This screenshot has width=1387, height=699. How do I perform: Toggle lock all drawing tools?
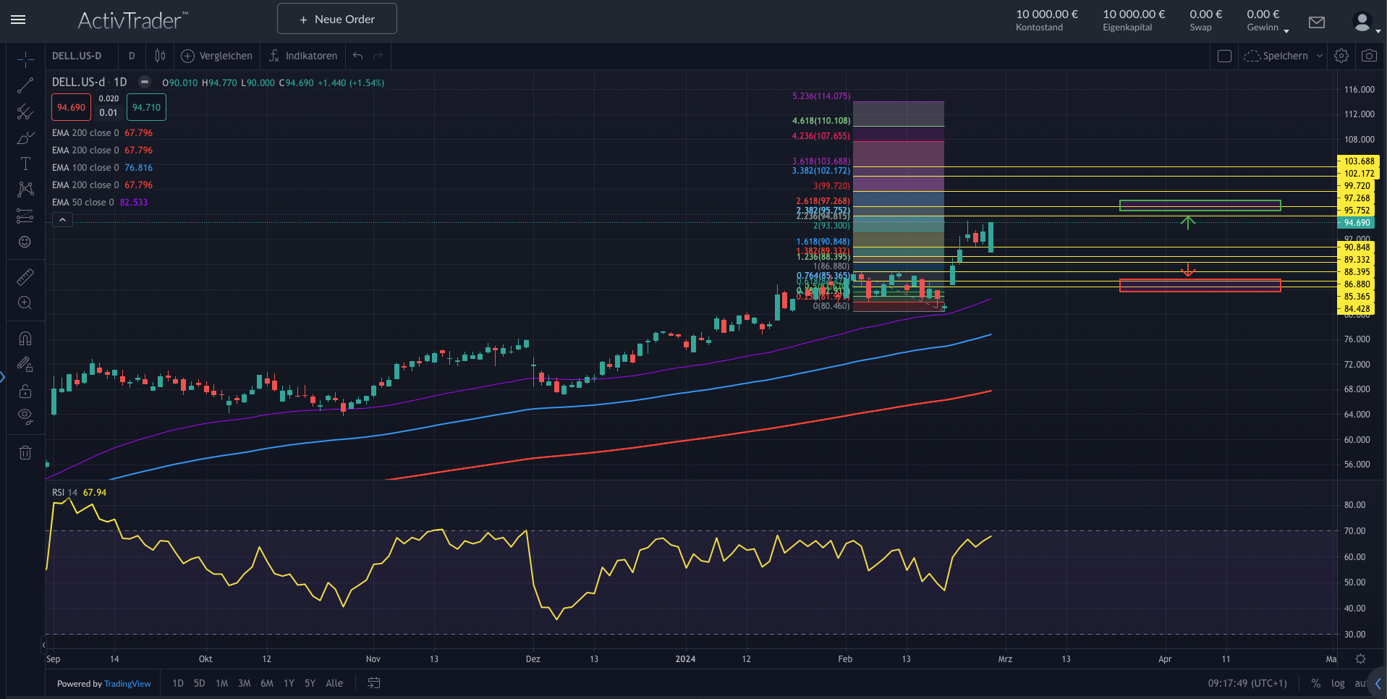click(x=25, y=391)
